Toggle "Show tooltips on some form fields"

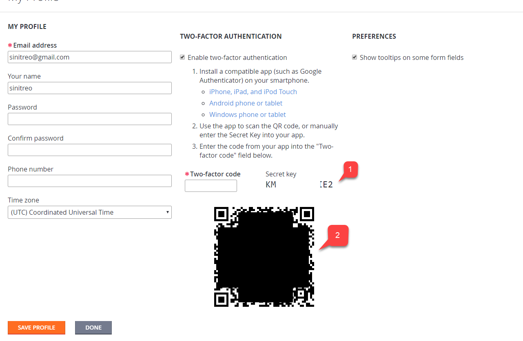[355, 57]
